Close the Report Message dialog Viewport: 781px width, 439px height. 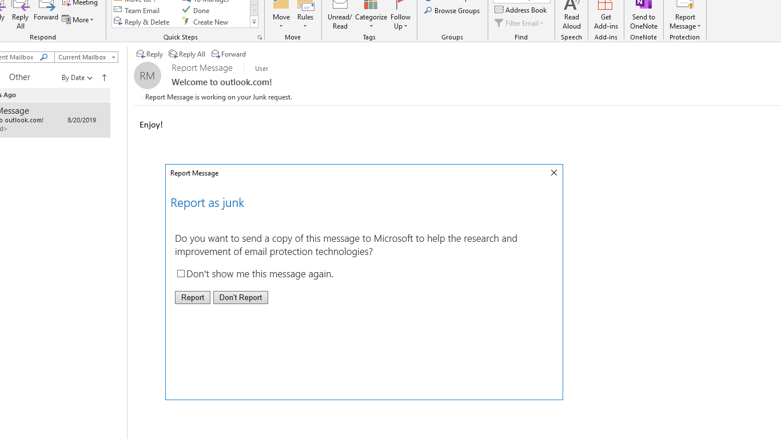pos(553,173)
